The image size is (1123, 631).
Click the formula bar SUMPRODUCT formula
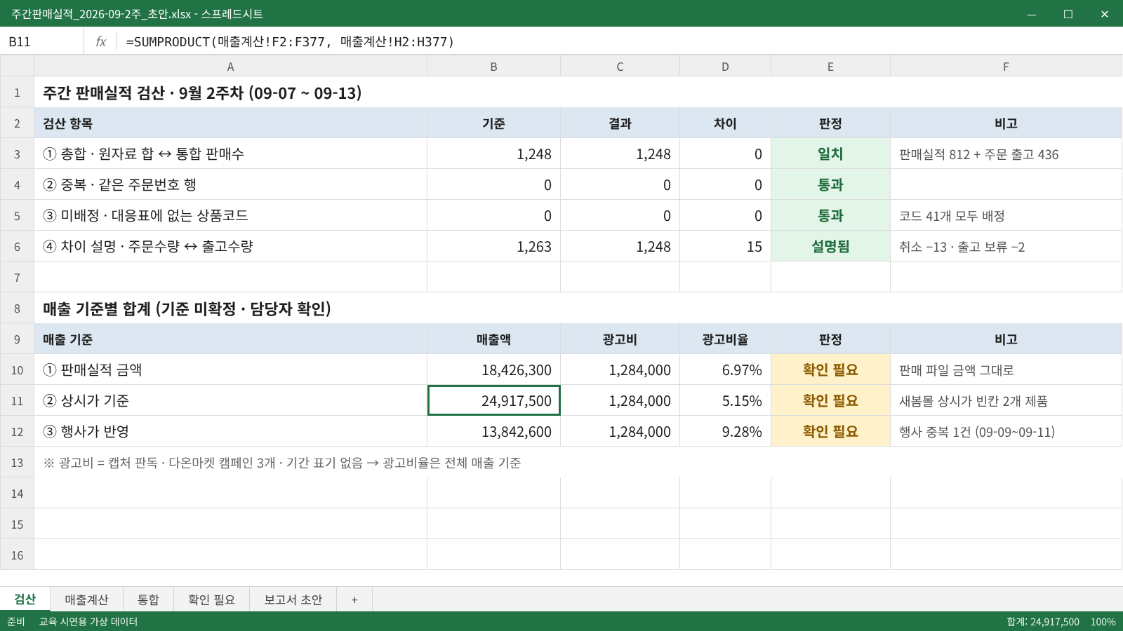[290, 42]
